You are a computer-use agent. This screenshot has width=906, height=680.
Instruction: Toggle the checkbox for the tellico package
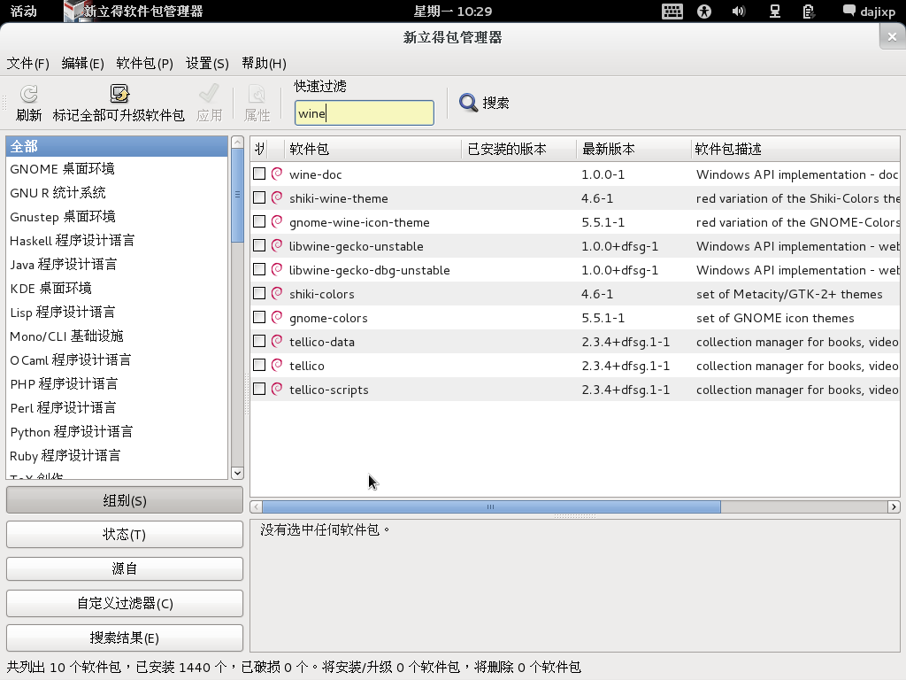(x=259, y=366)
